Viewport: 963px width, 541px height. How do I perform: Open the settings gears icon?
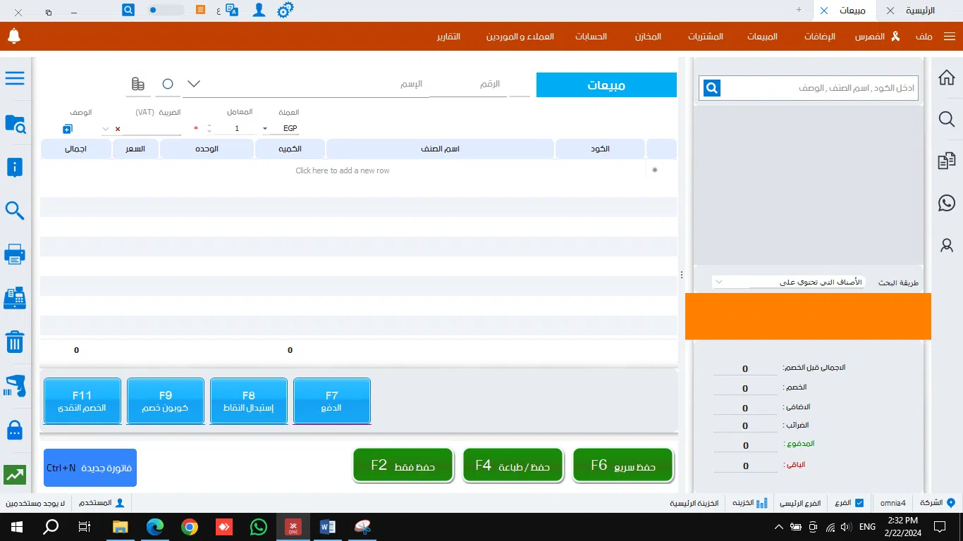click(285, 11)
